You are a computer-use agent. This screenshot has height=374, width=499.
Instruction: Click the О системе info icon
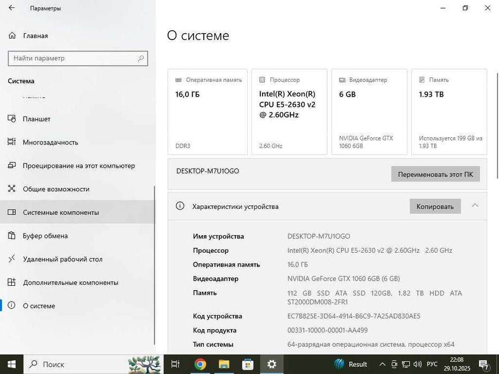coord(12,306)
